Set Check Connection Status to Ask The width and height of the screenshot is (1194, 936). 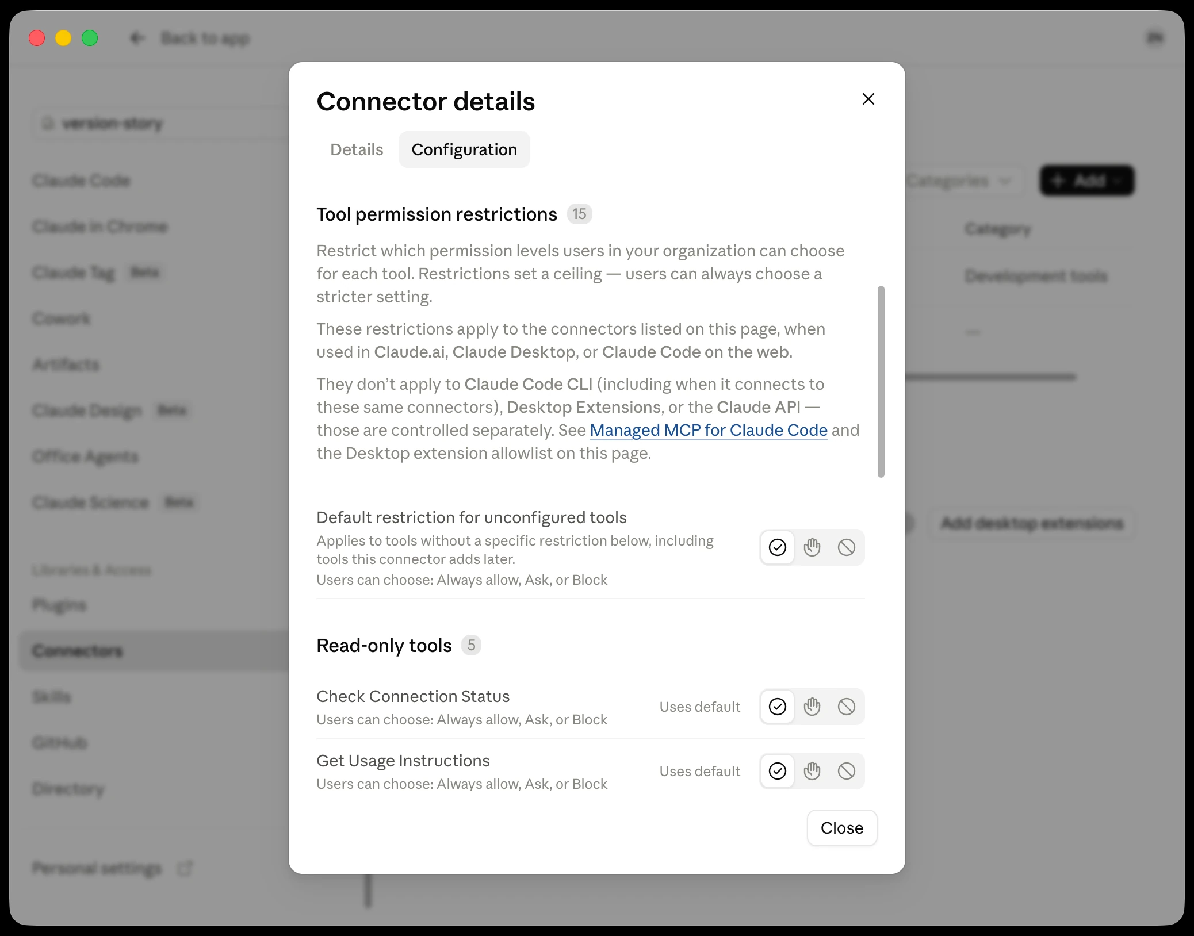[x=812, y=707]
